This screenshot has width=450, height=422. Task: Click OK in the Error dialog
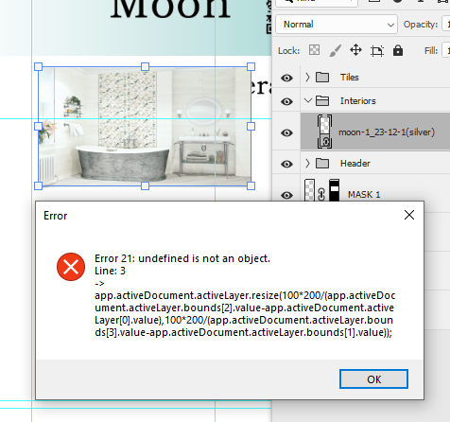pos(373,378)
